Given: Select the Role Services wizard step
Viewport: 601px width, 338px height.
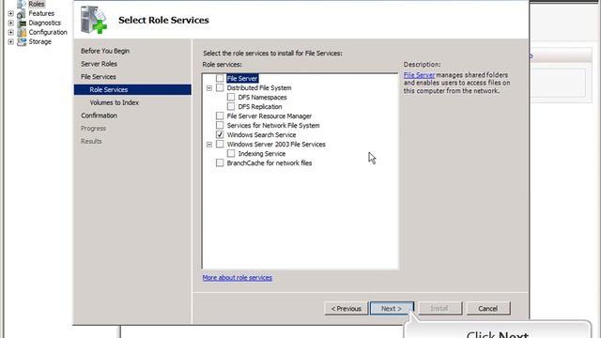Looking at the screenshot, I should pos(132,90).
